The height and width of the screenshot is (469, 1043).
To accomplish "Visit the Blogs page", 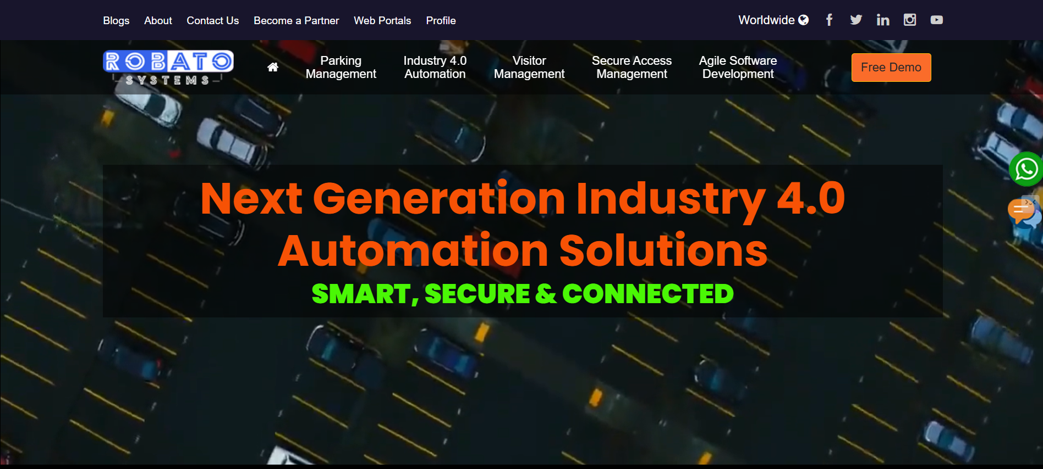I will [x=116, y=20].
